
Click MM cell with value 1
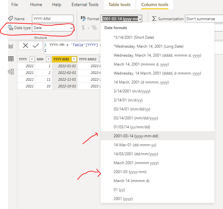click(43, 66)
